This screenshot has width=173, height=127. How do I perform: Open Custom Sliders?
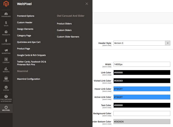click(64, 30)
